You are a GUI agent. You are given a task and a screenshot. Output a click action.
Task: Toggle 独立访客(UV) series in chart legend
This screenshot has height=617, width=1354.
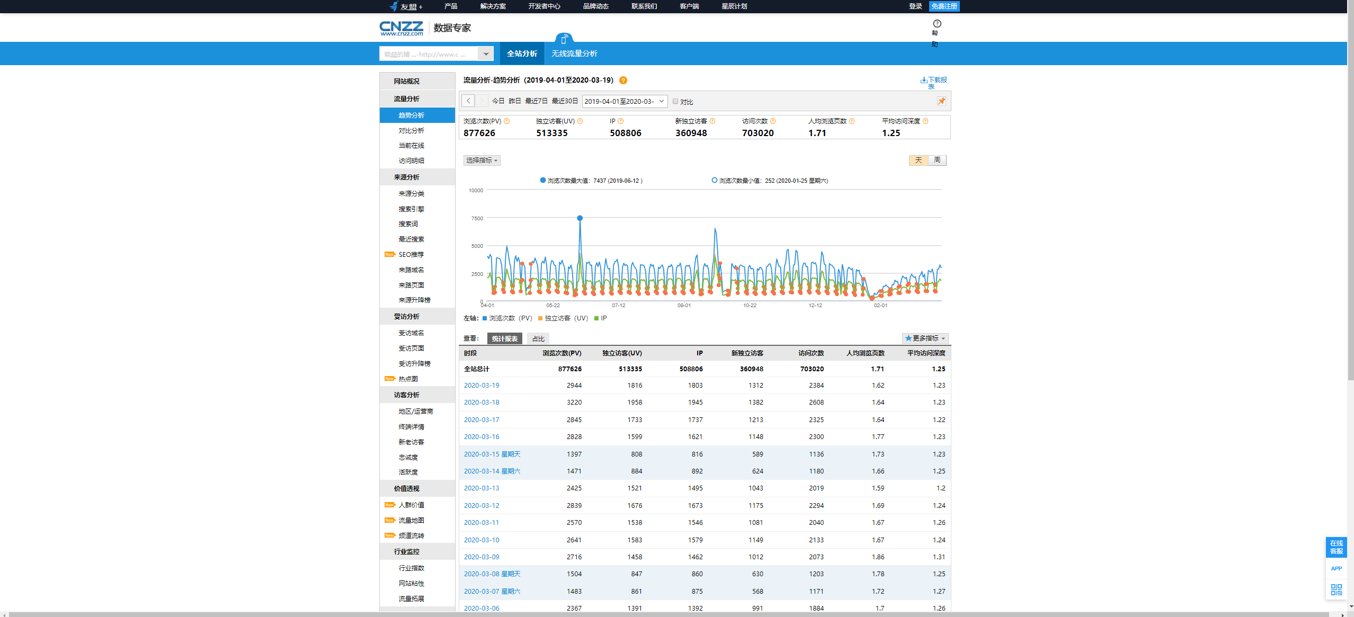(x=563, y=318)
